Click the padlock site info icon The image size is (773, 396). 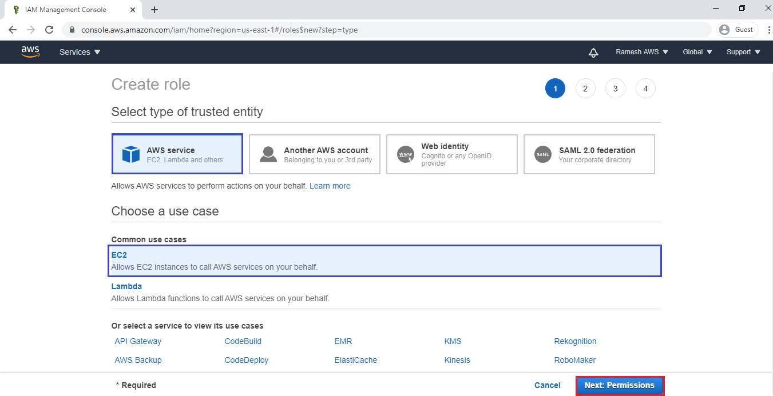pyautogui.click(x=72, y=30)
